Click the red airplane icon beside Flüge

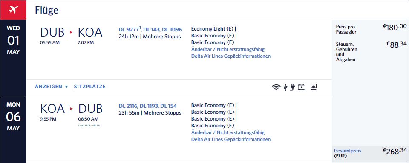pyautogui.click(x=13, y=10)
